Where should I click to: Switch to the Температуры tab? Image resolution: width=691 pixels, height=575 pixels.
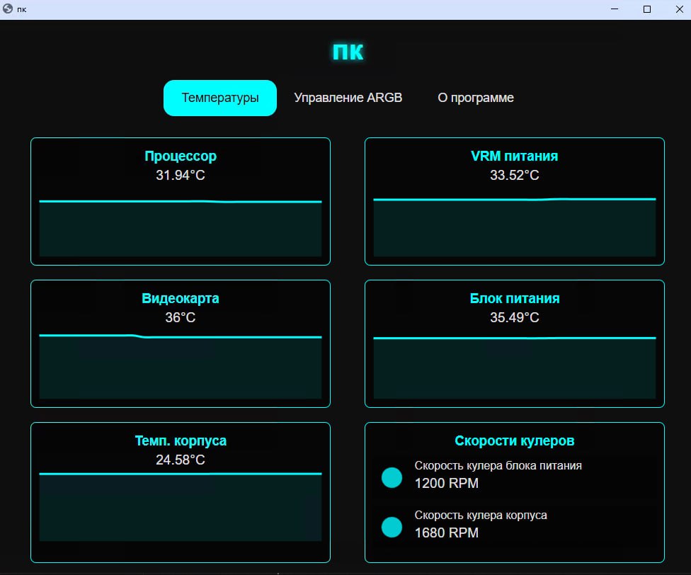(220, 98)
